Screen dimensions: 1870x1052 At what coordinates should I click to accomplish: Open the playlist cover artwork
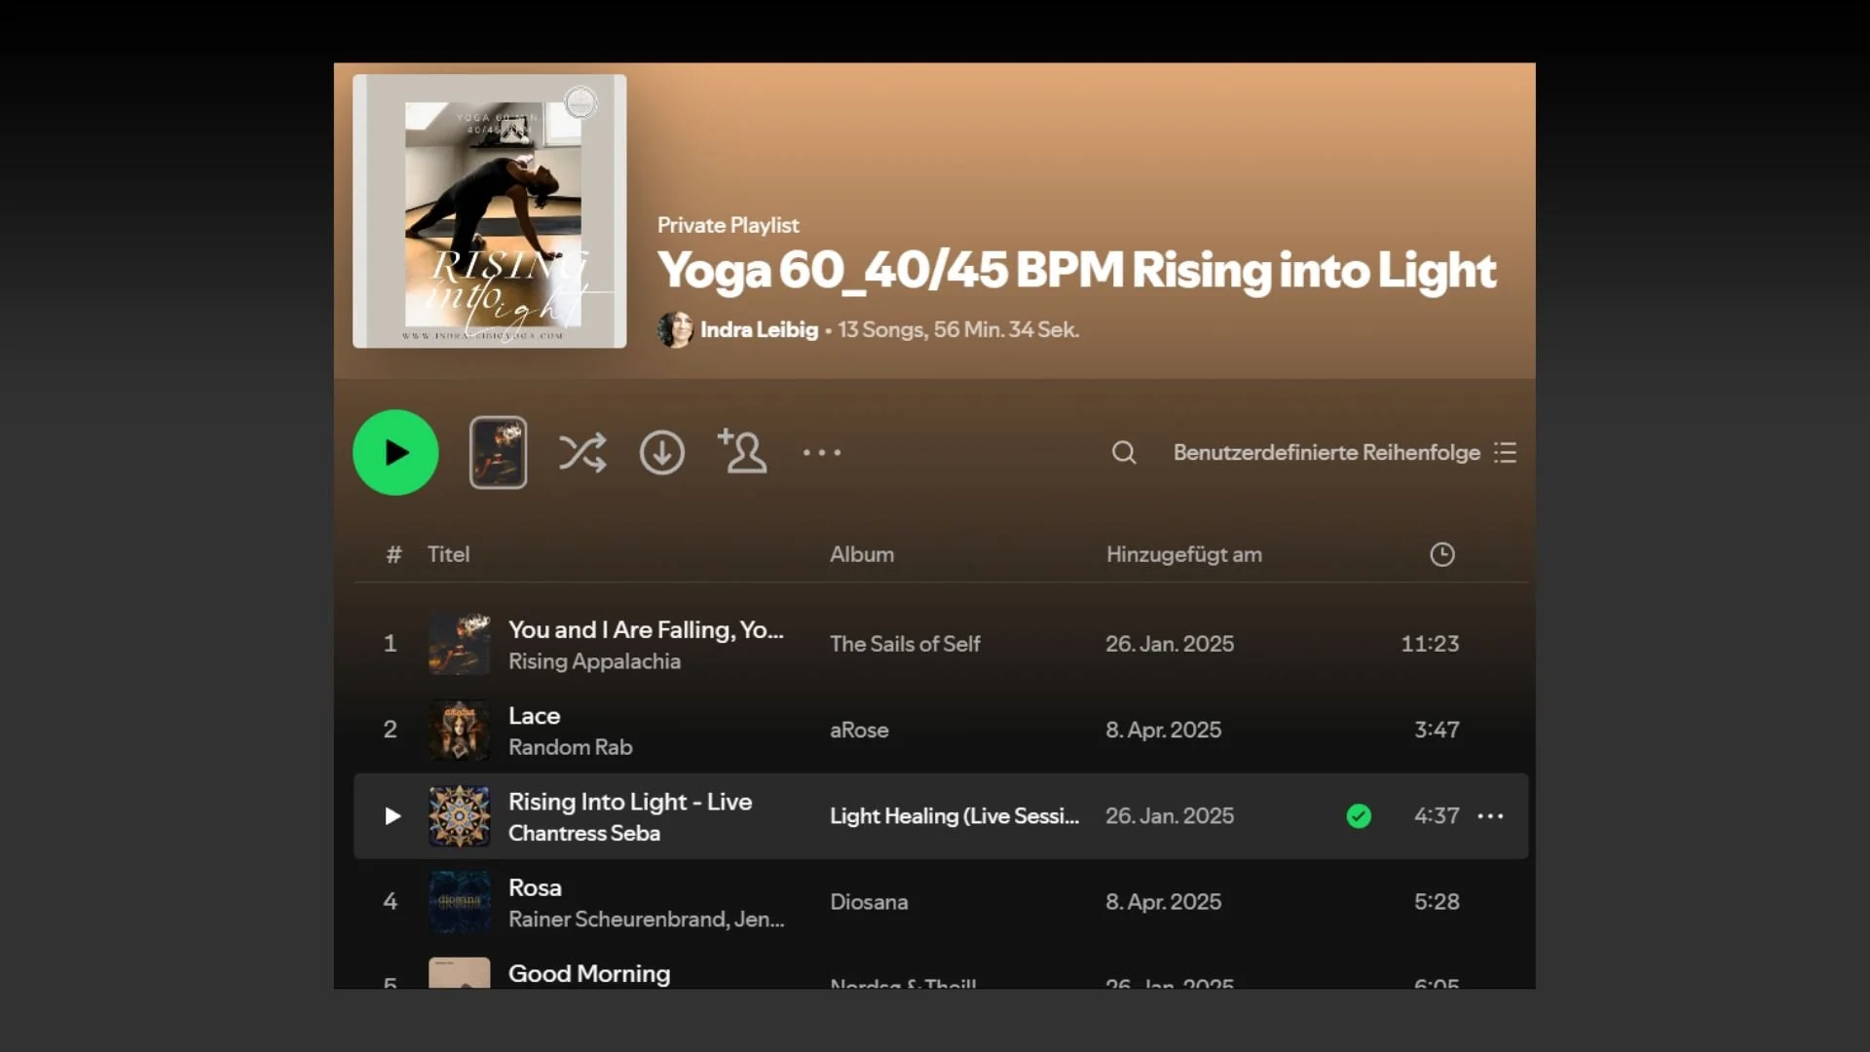488,211
